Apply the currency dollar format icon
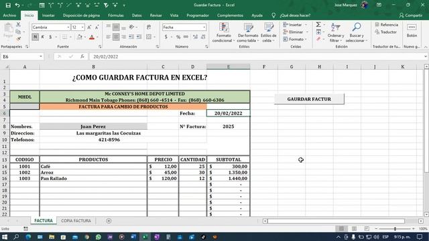Screen dimensions: 429x241 pyautogui.click(x=166, y=37)
